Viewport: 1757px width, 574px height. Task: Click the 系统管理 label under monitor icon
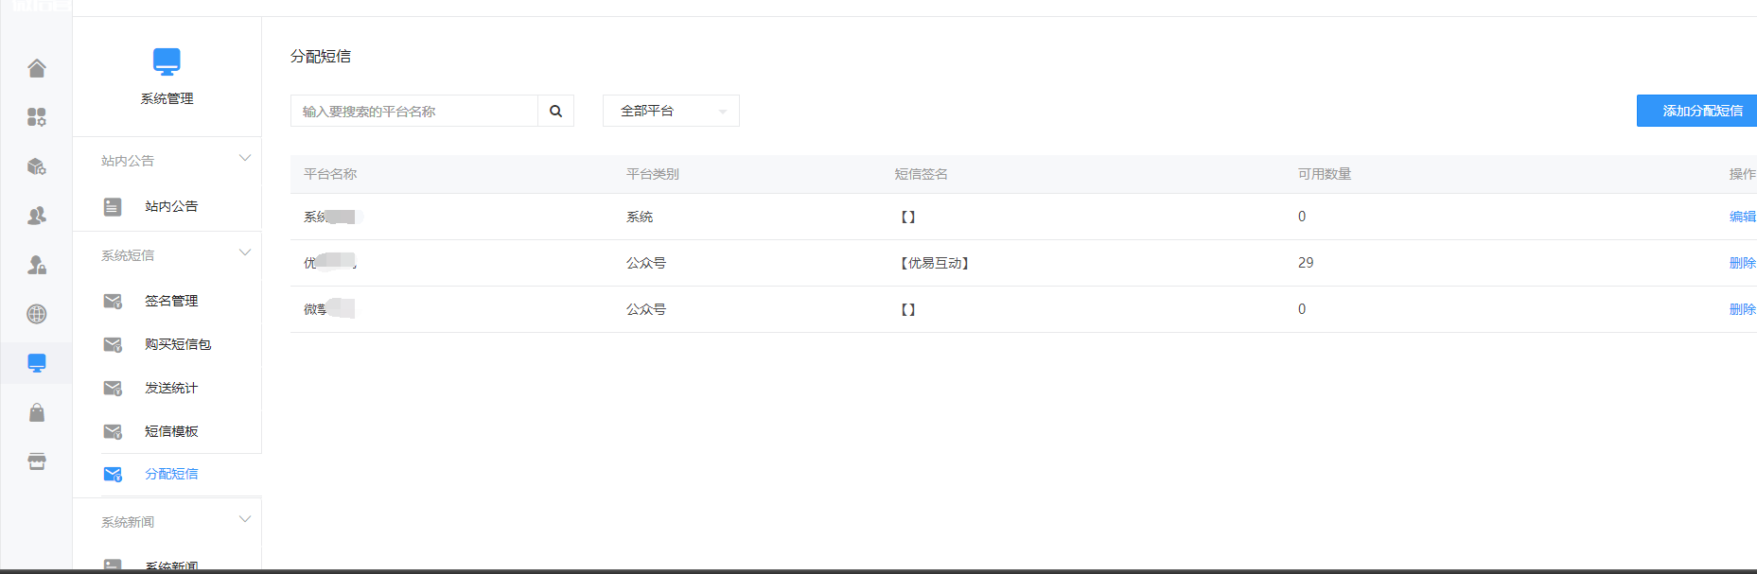point(167,98)
